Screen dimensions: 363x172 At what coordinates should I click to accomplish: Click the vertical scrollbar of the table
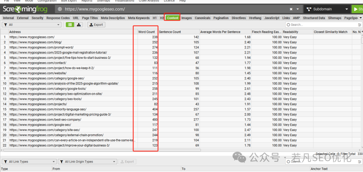point(362,41)
